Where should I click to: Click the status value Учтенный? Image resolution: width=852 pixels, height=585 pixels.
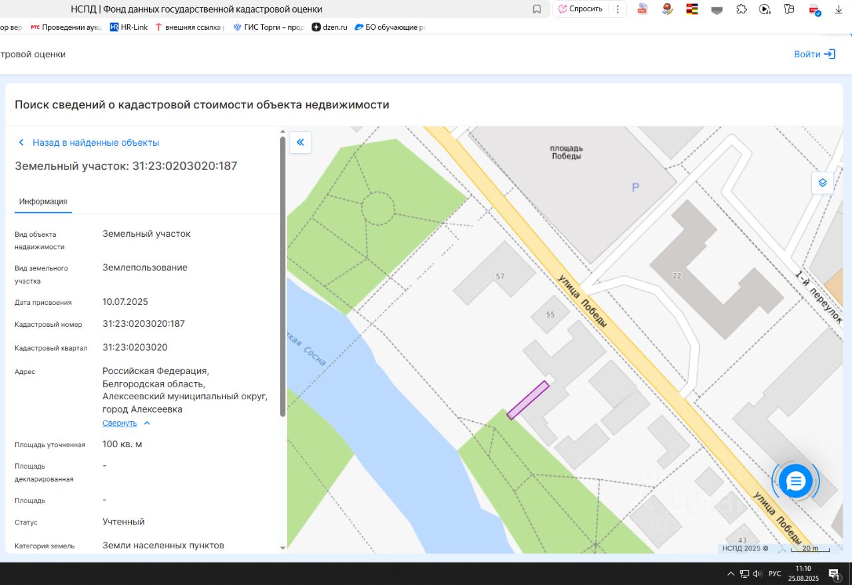tap(124, 522)
